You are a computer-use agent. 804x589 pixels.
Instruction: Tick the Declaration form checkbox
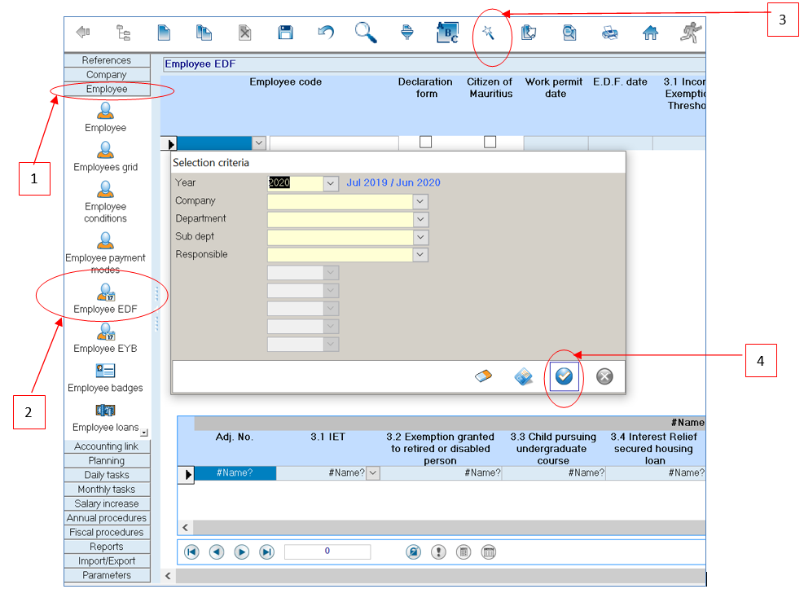[x=425, y=142]
